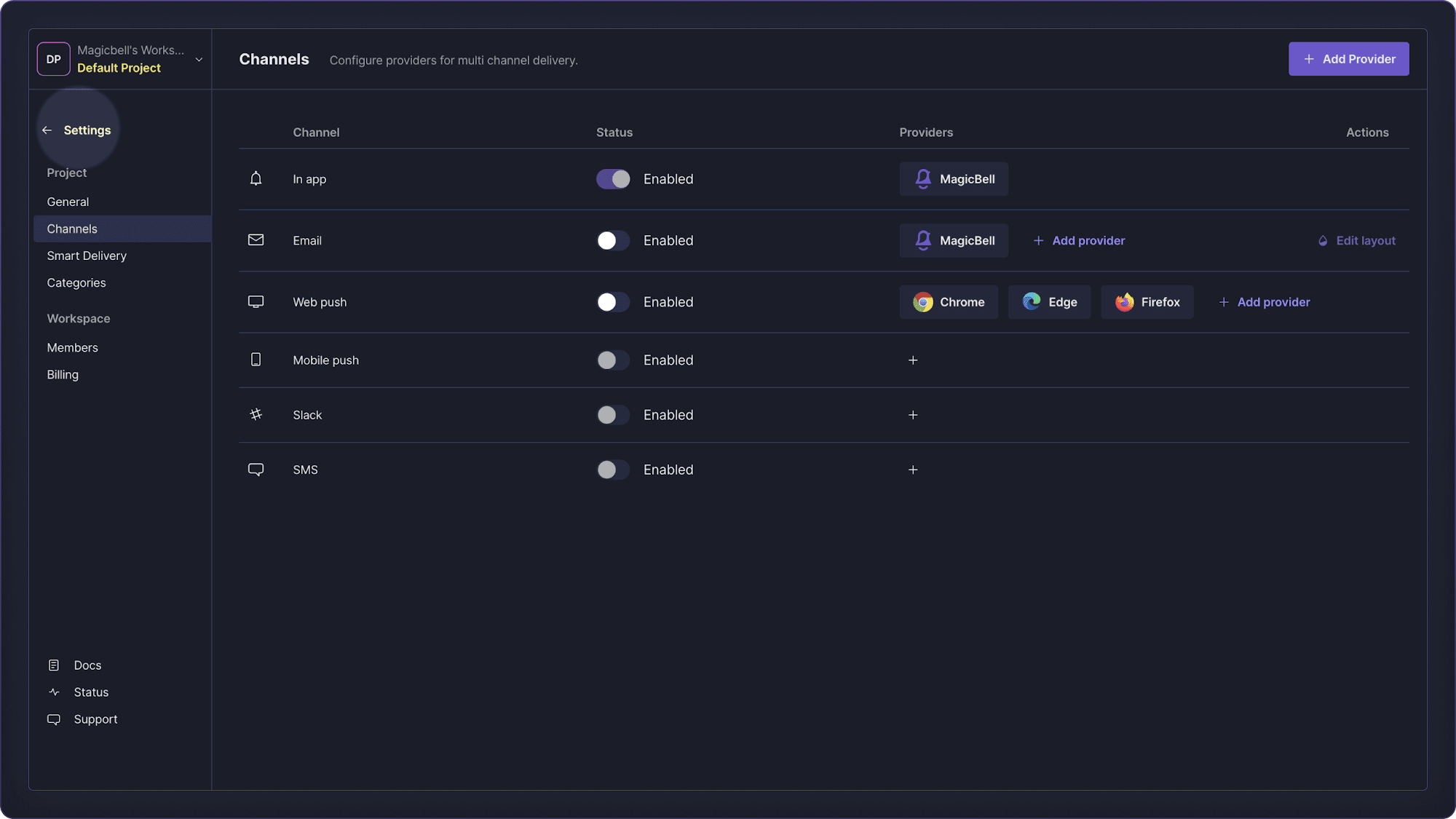Click the Chrome web push provider
1456x819 pixels.
tap(948, 302)
